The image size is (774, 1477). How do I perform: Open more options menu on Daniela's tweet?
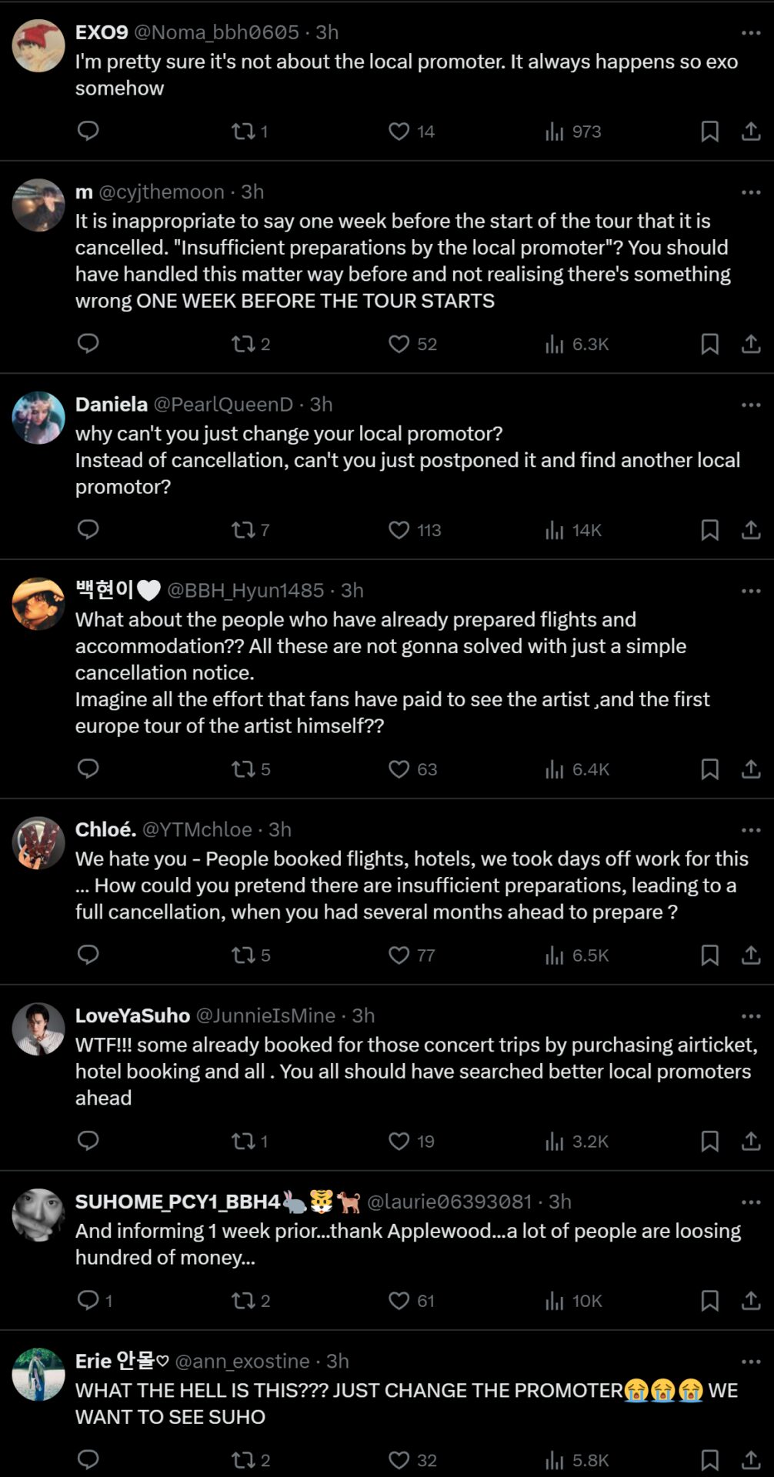[x=750, y=405]
